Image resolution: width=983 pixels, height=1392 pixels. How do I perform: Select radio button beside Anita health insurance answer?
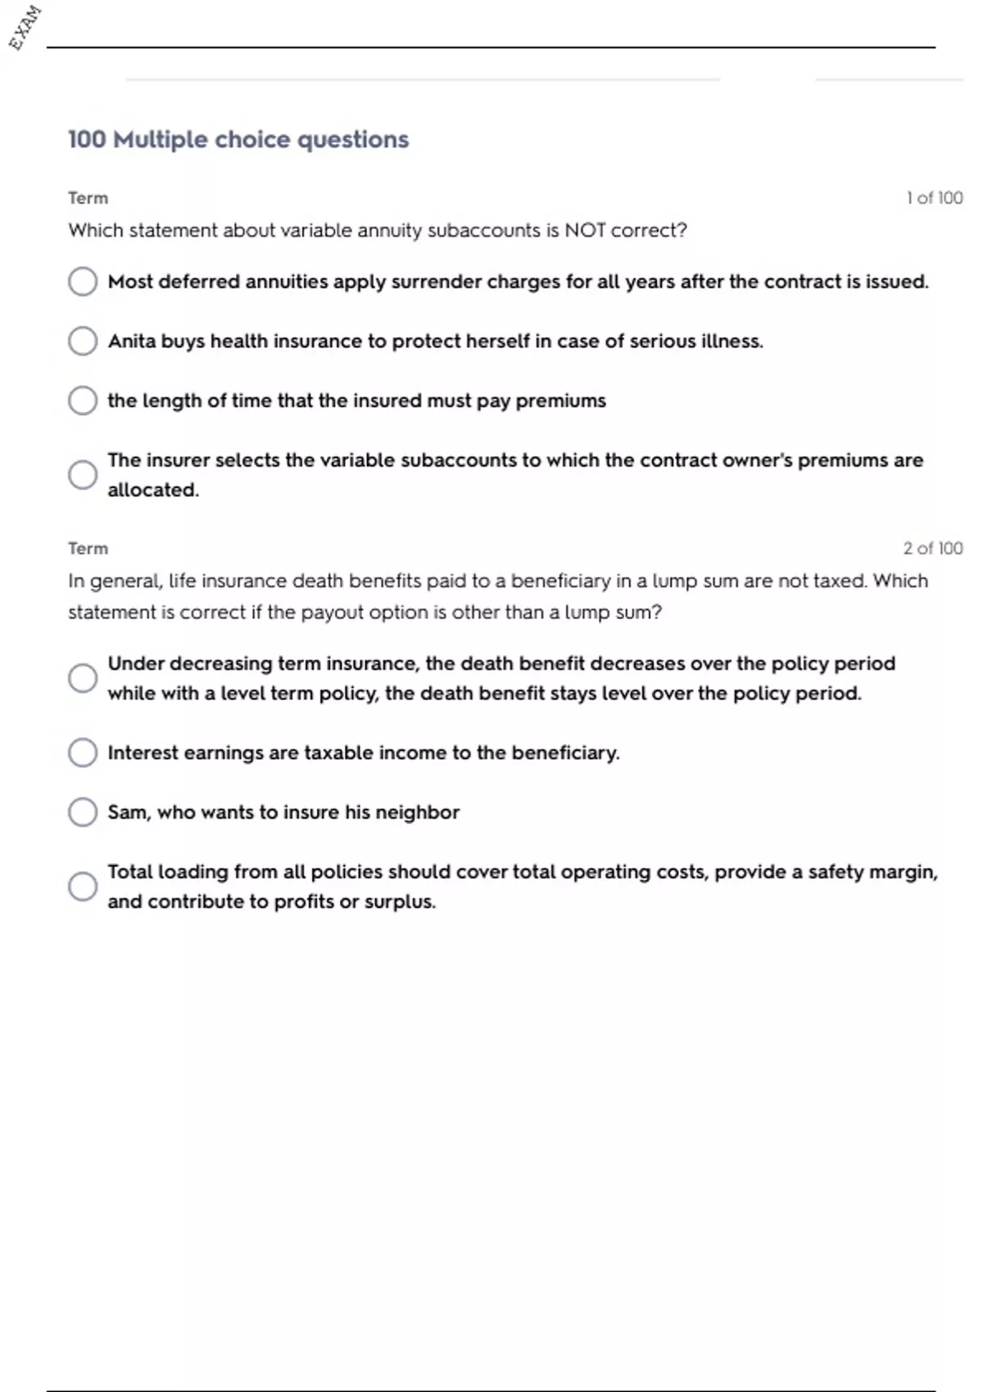(83, 341)
